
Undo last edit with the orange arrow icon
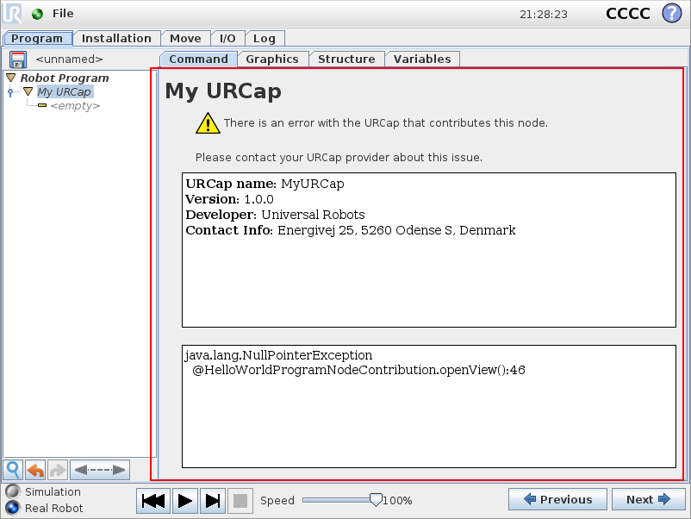[x=36, y=469]
